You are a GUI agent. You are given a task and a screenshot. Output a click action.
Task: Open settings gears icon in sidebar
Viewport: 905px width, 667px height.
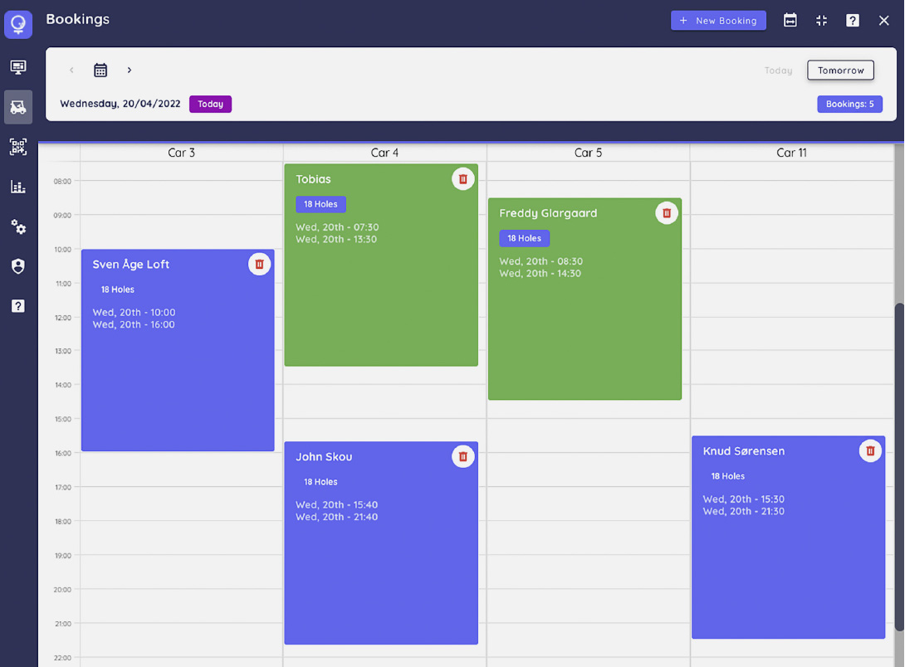click(18, 226)
